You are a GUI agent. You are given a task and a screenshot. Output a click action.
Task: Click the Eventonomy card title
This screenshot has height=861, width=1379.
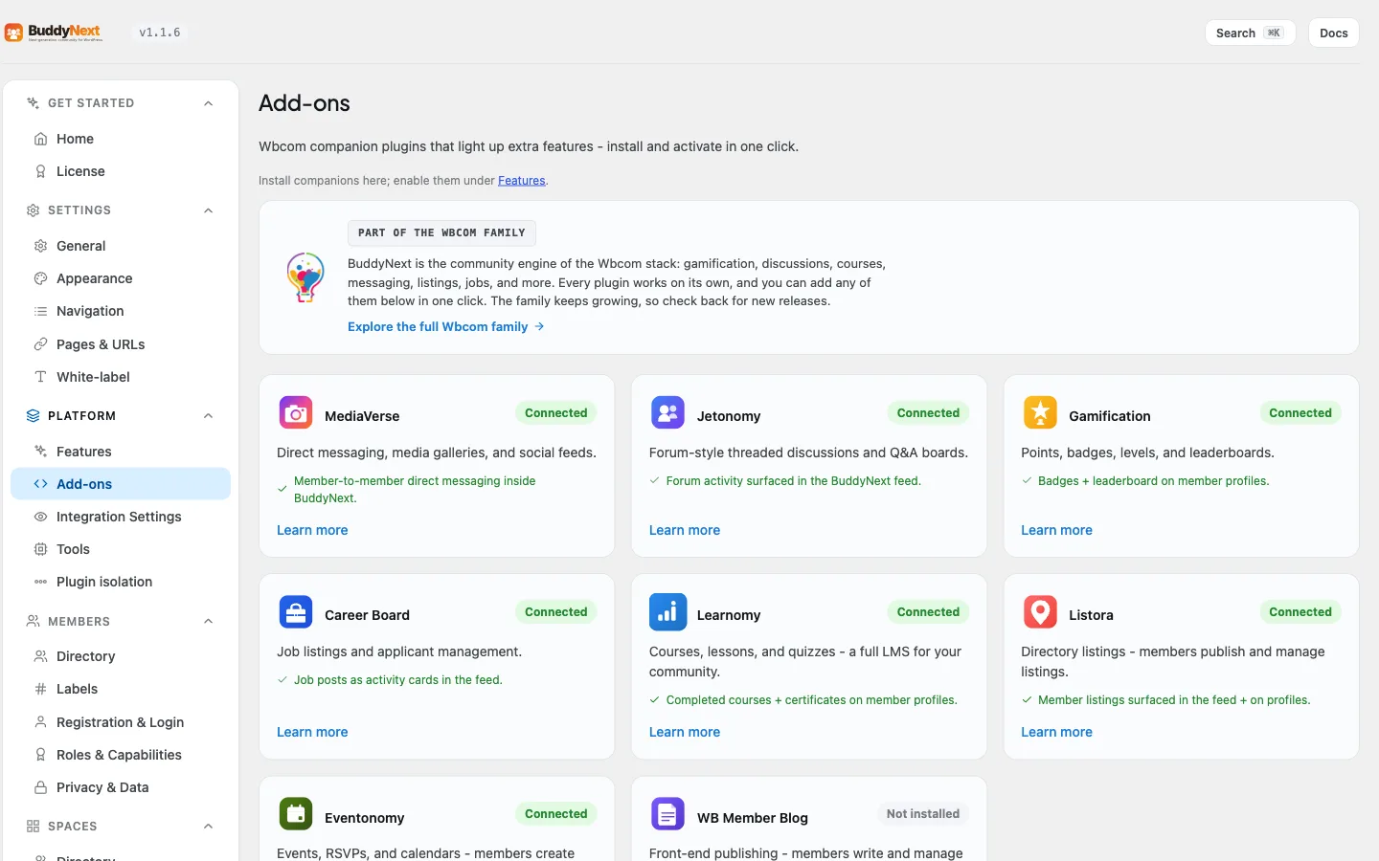tap(365, 818)
